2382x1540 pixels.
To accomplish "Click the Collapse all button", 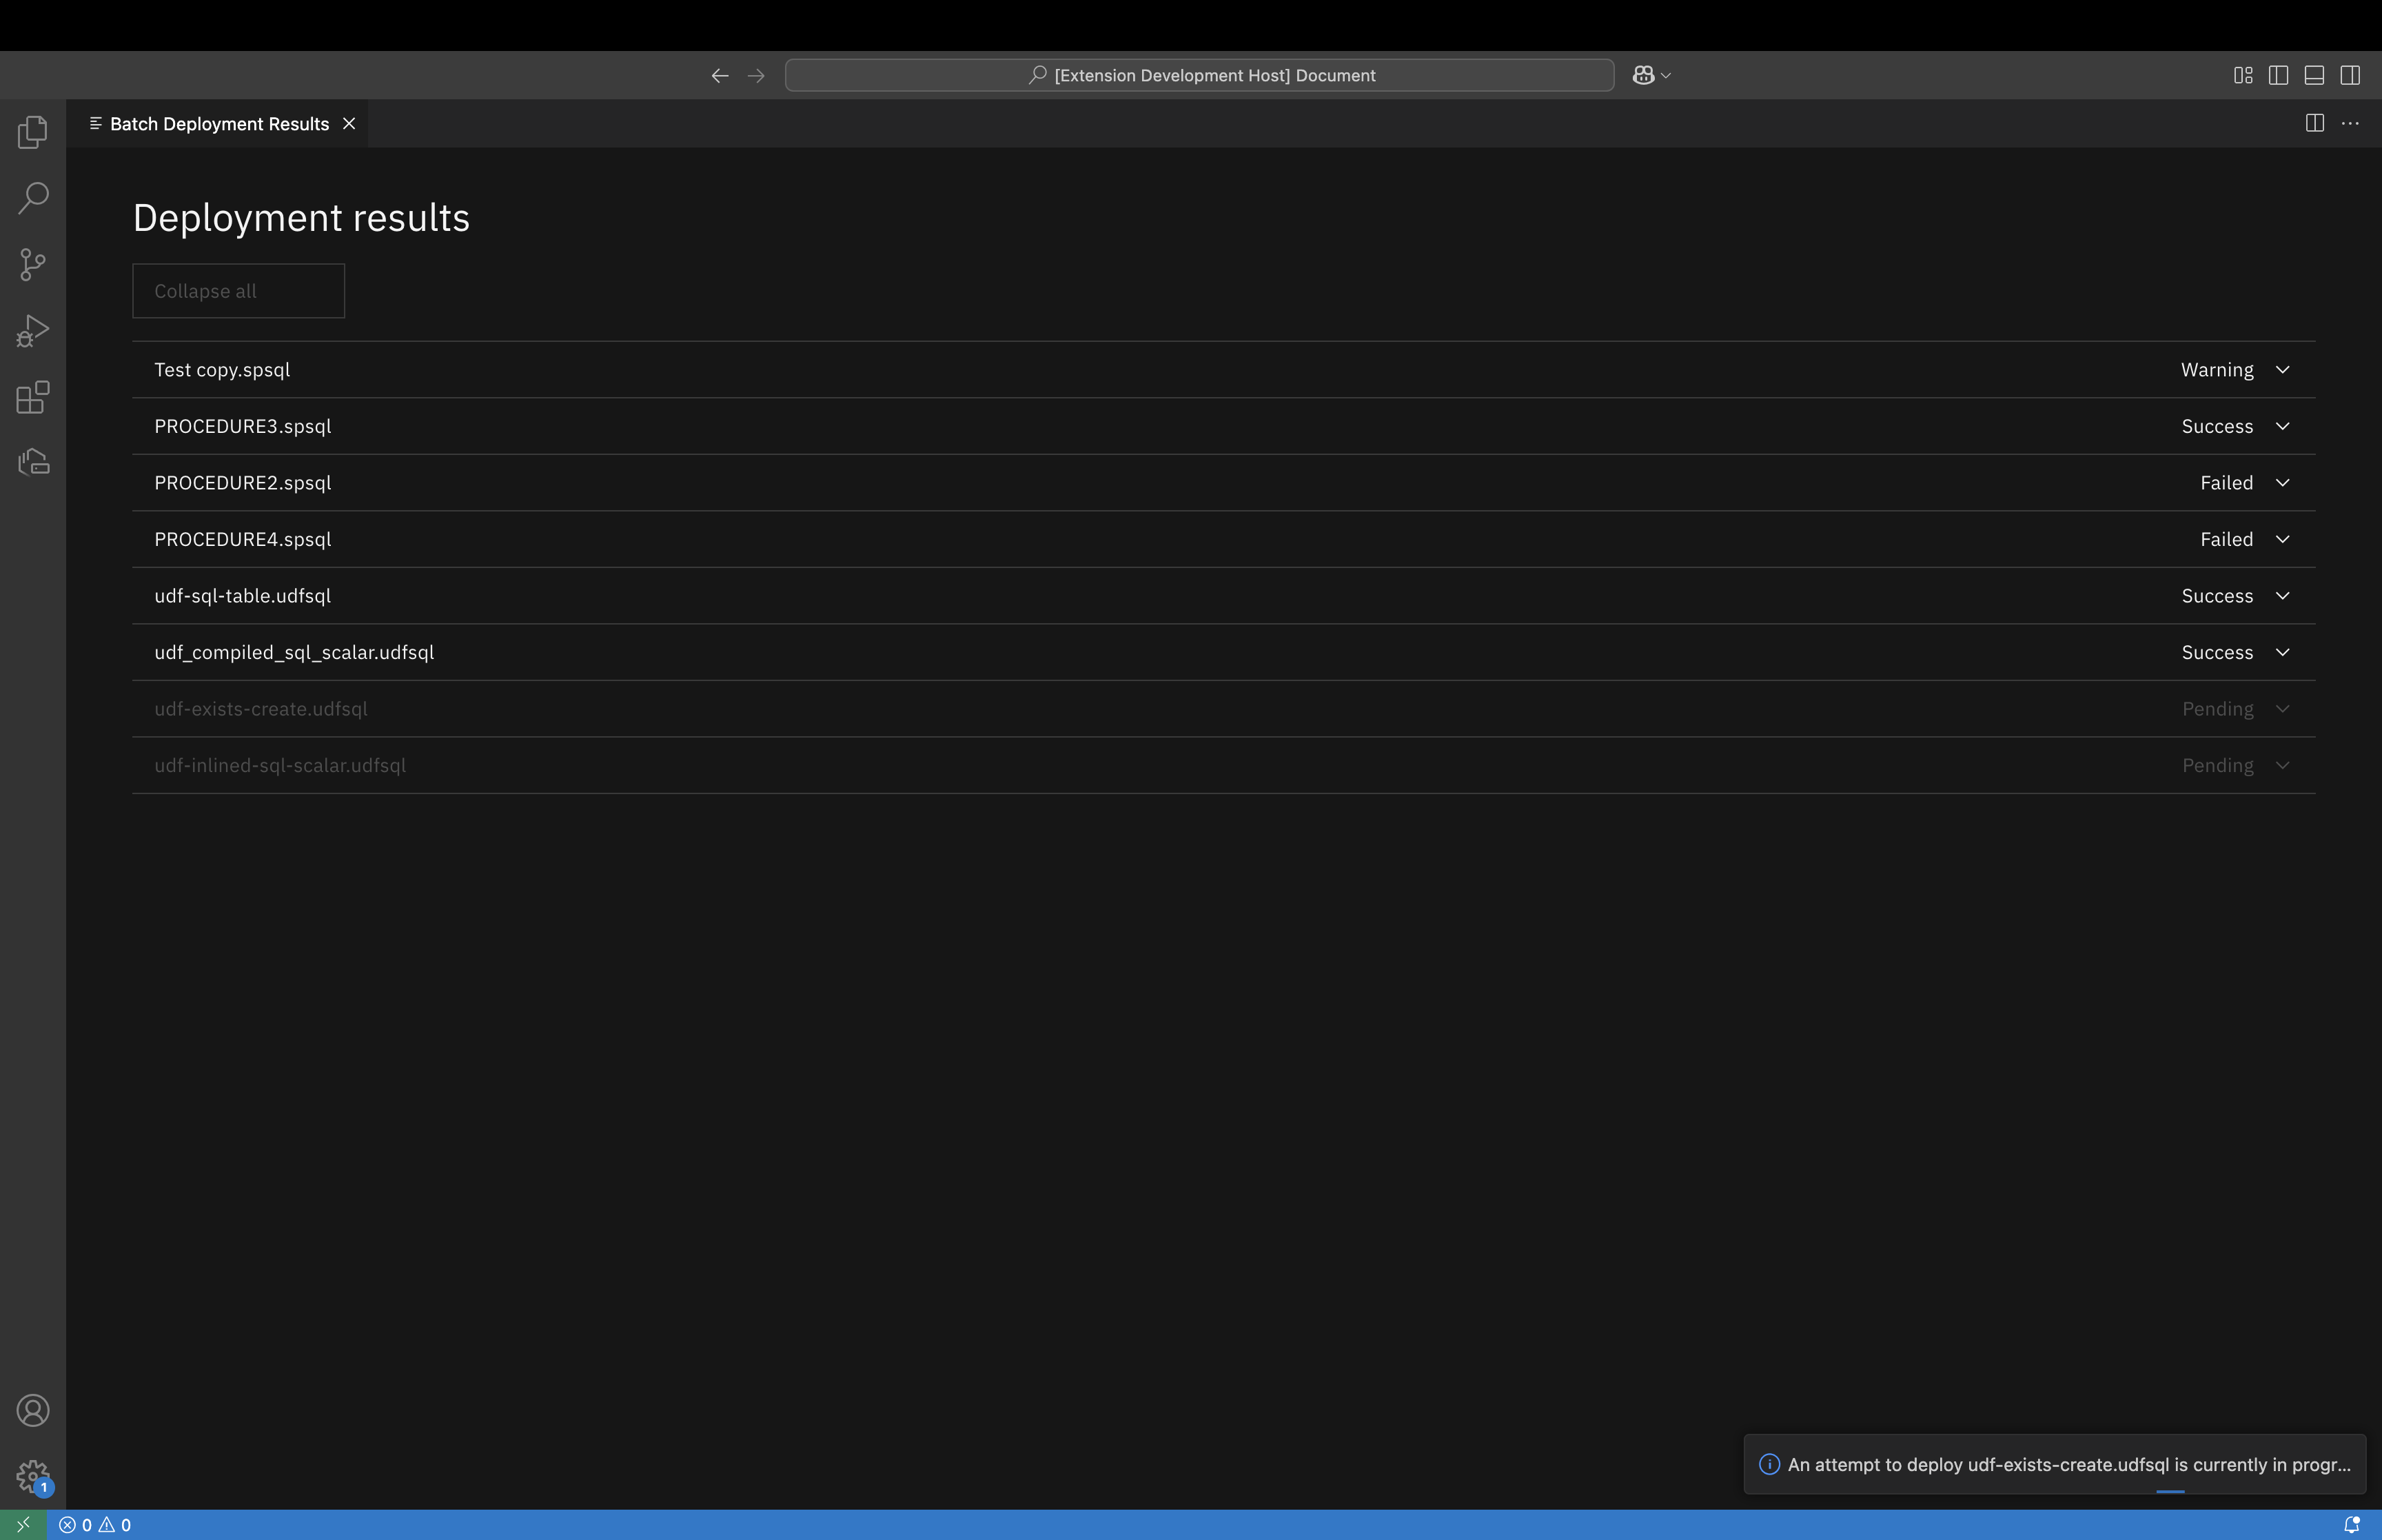I will coord(238,291).
